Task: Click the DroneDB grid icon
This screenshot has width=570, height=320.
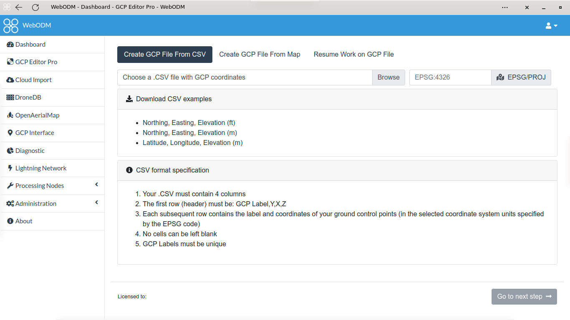Action: point(10,97)
